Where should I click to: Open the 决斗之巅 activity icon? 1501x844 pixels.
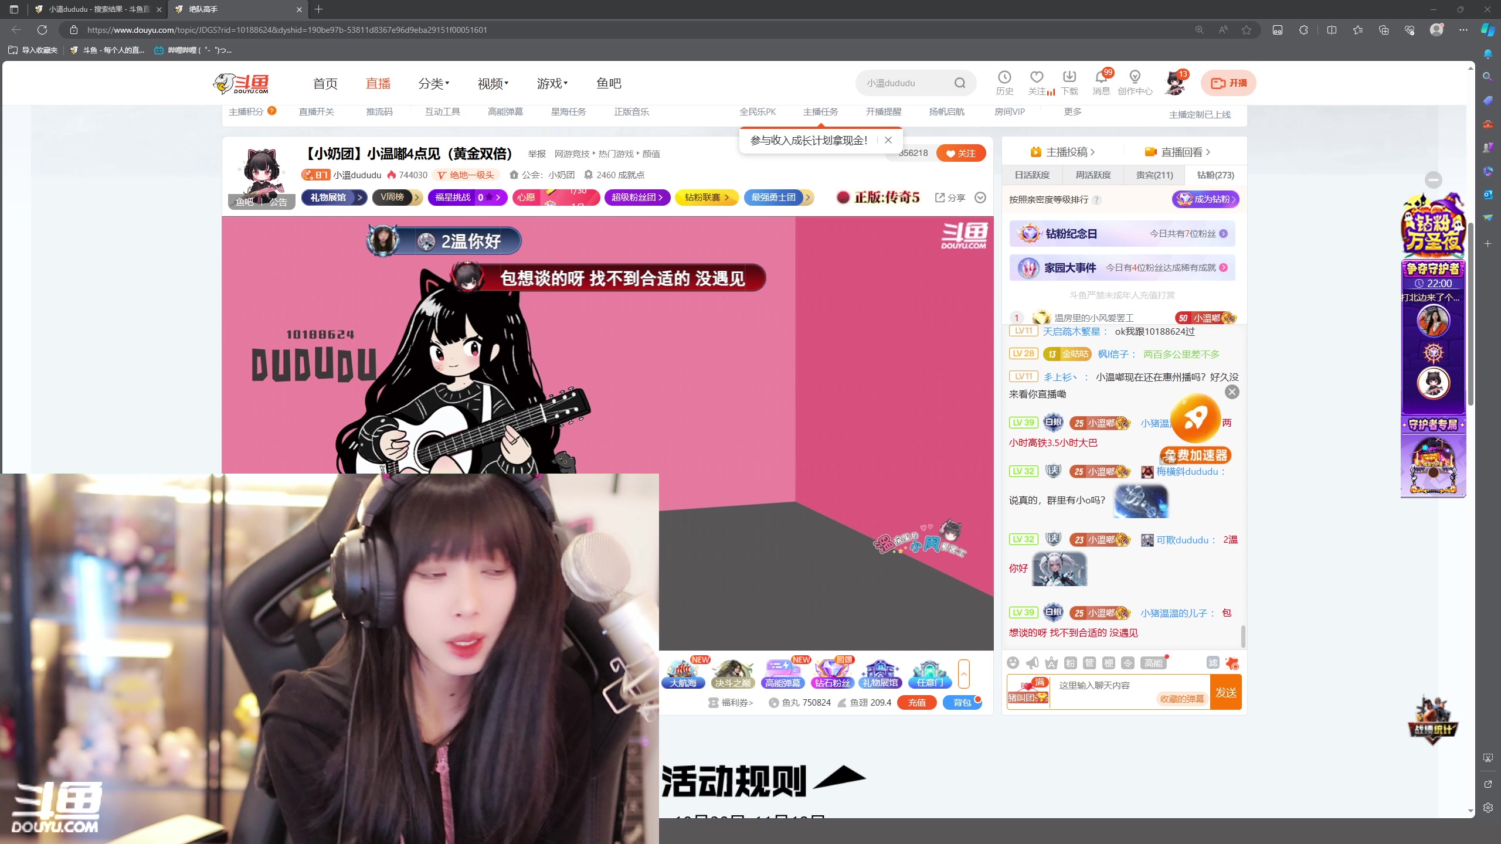733,673
